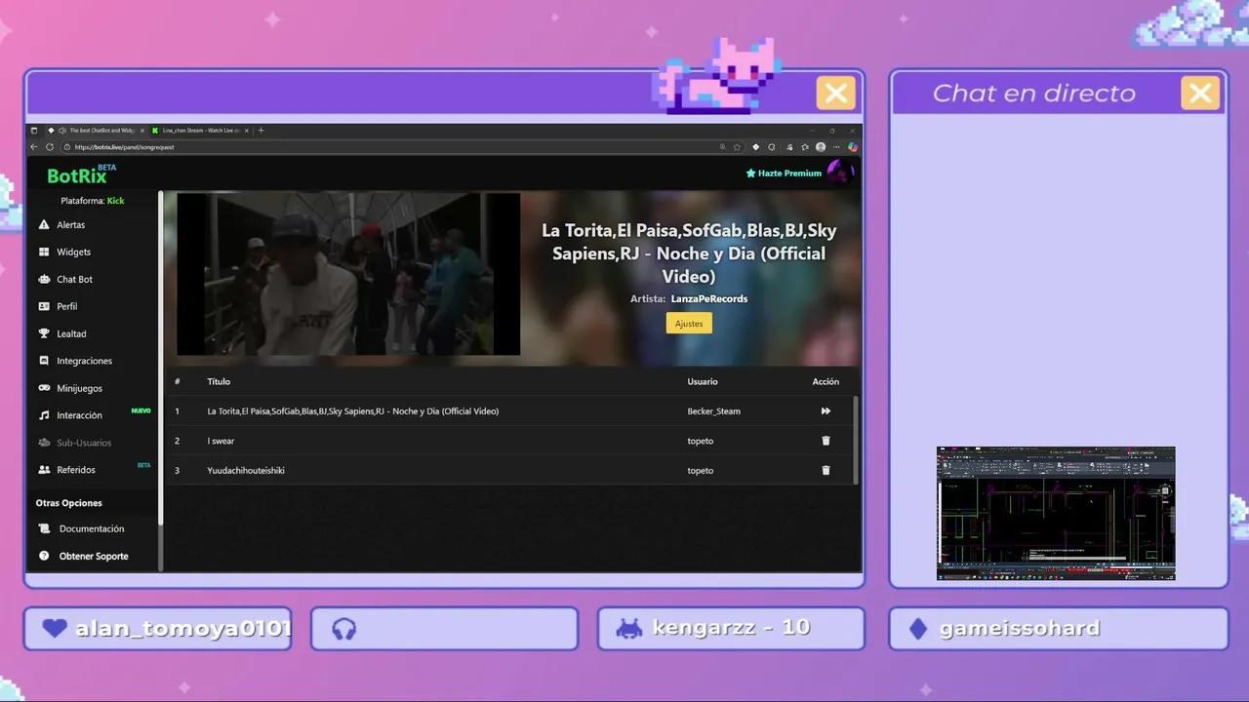The width and height of the screenshot is (1249, 702).
Task: Skip the currently playing Noche y Dia song
Action: (826, 411)
